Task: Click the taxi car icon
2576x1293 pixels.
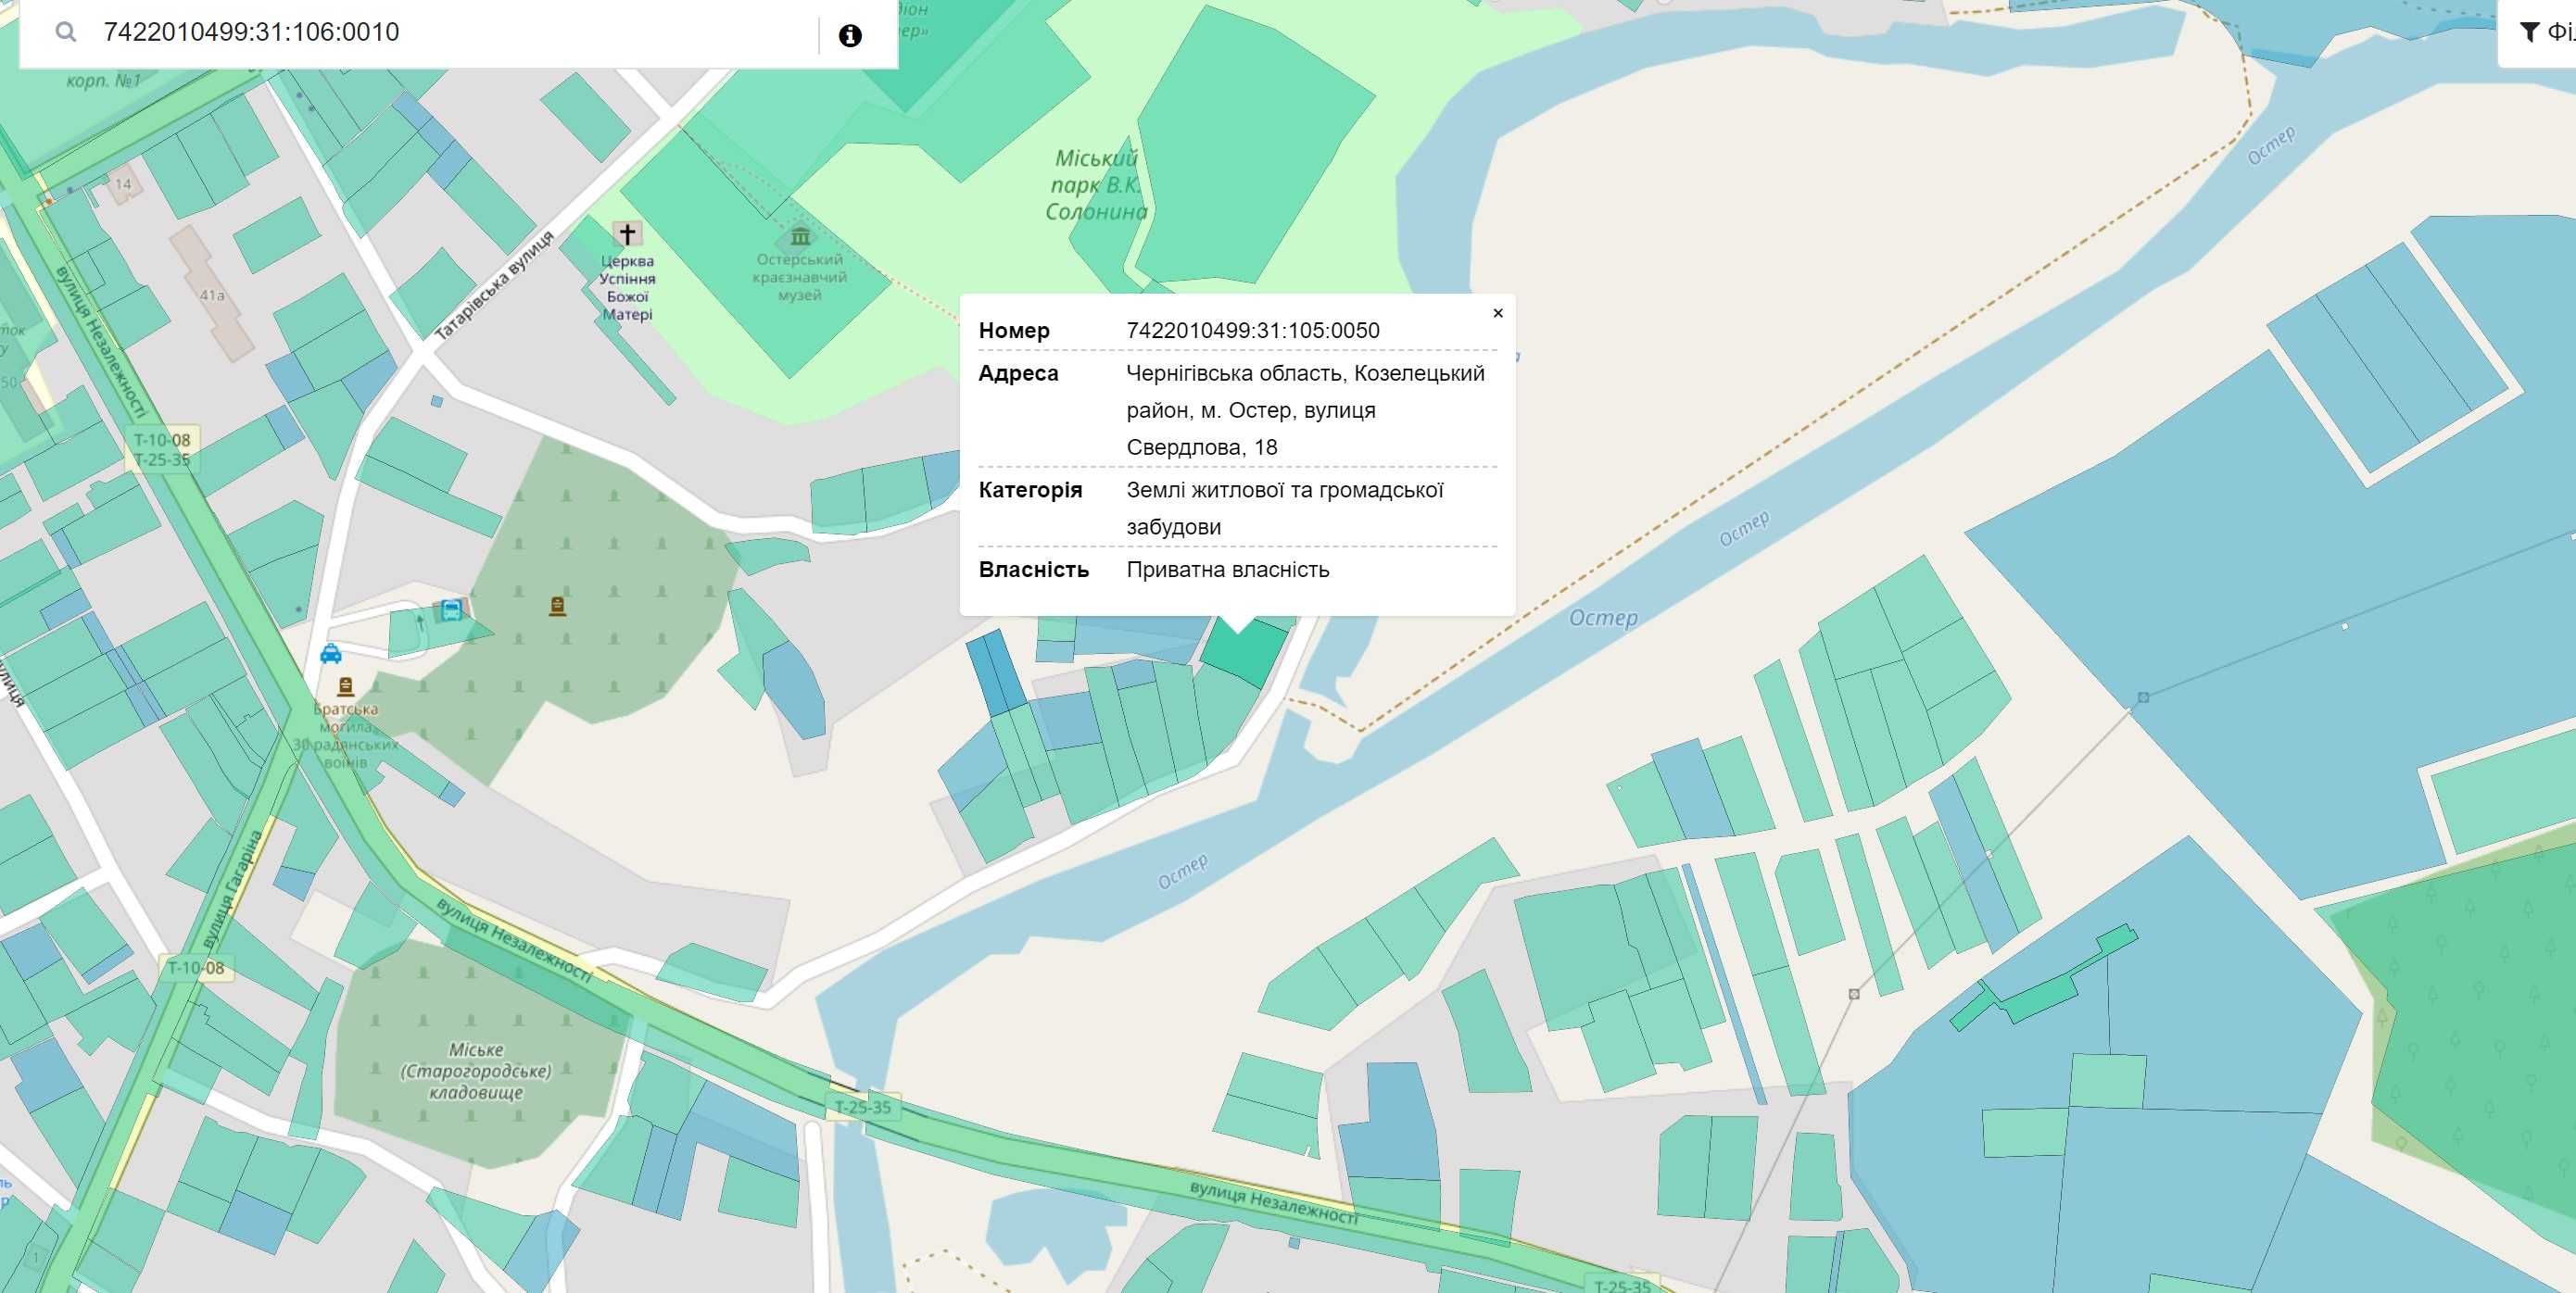Action: tap(331, 655)
